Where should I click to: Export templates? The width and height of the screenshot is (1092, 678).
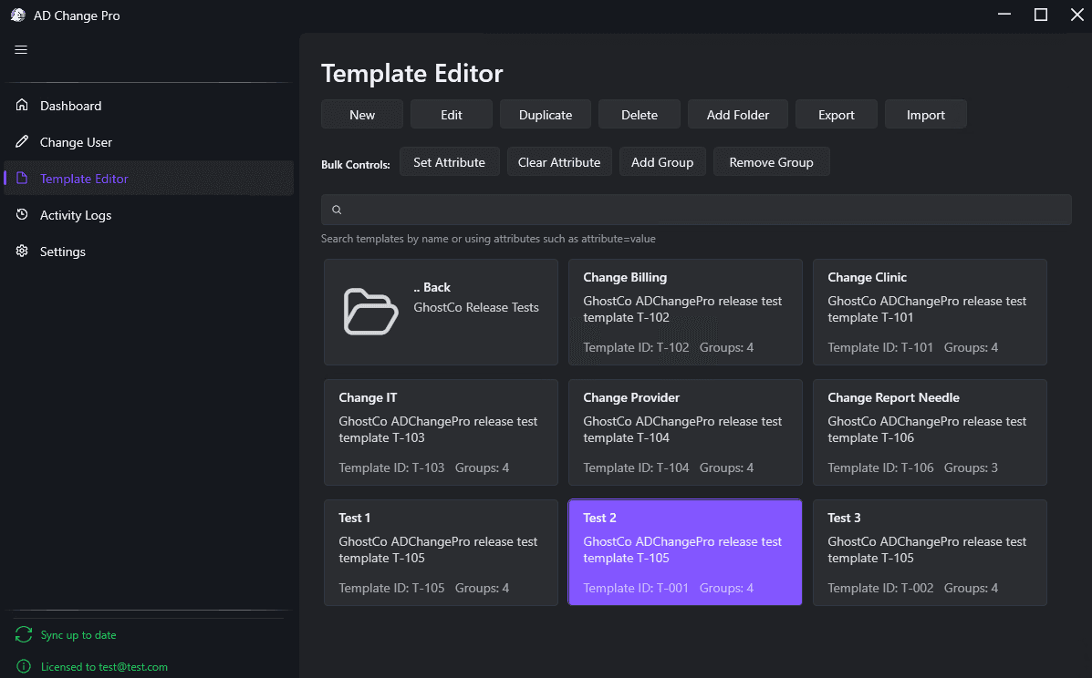coord(836,115)
